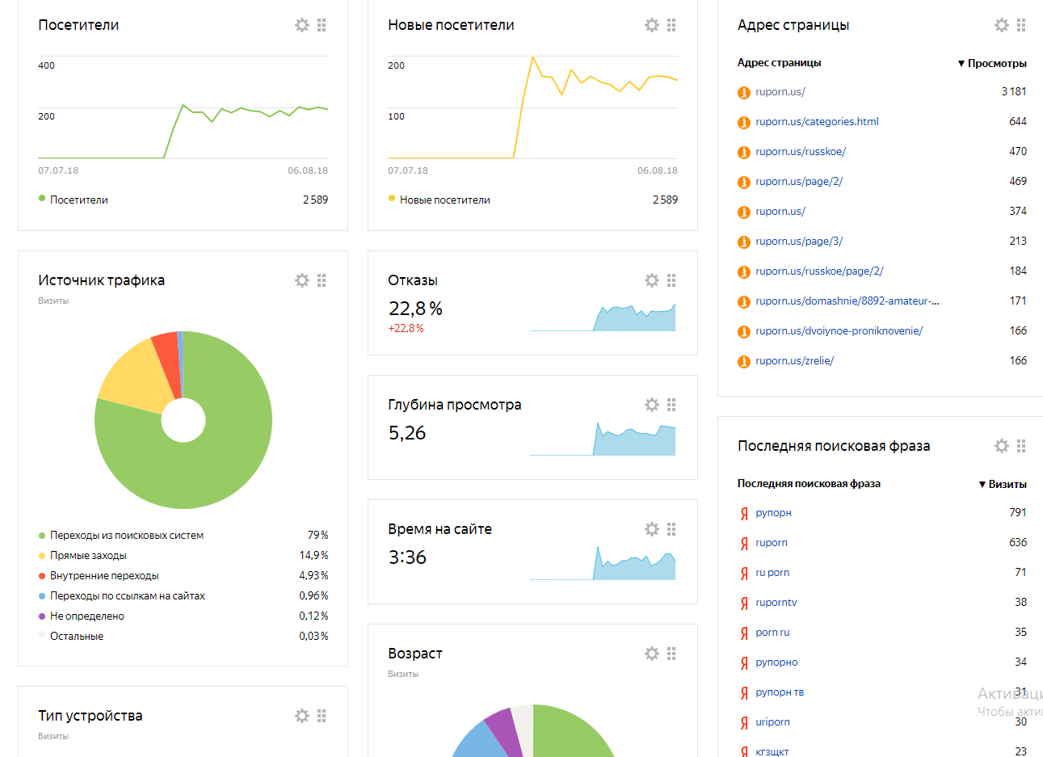This screenshot has width=1043, height=757.
Task: Sort search phrases by Визиты column
Action: pyautogui.click(x=1003, y=484)
